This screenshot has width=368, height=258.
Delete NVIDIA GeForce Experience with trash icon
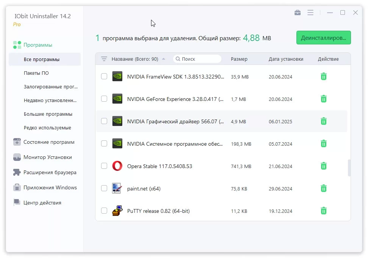(324, 99)
